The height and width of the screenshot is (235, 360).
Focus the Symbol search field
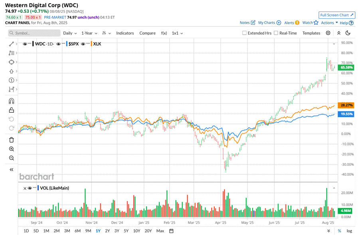point(34,33)
